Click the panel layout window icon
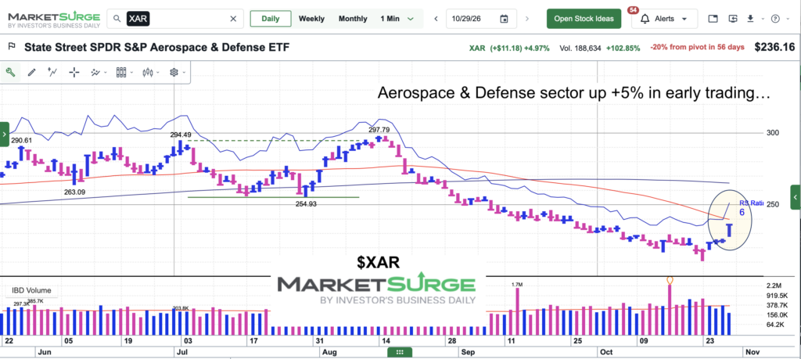The image size is (801, 359). click(713, 19)
